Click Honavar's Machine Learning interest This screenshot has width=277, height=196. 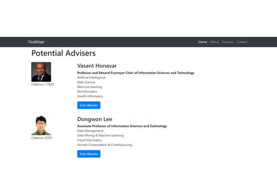pyautogui.click(x=90, y=87)
